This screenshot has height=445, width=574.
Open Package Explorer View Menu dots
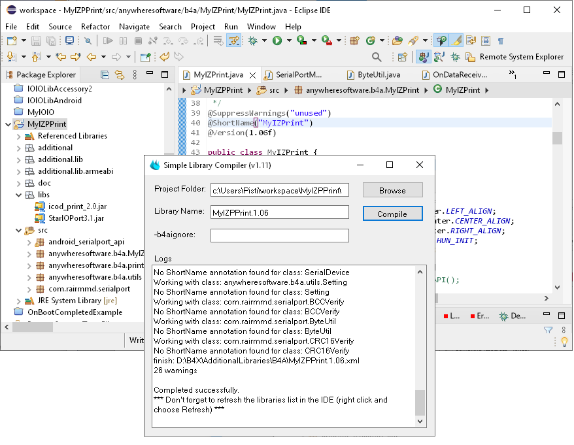[x=135, y=74]
